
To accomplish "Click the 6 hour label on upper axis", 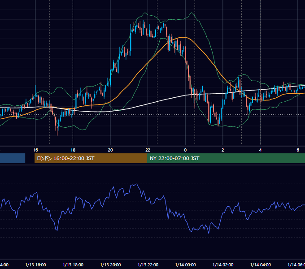I will point(298,150).
